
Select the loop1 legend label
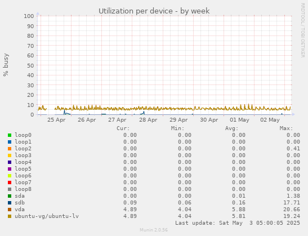tap(23, 142)
